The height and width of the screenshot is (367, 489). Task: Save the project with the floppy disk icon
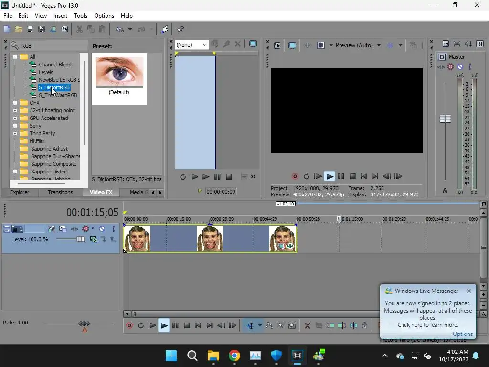tap(30, 29)
